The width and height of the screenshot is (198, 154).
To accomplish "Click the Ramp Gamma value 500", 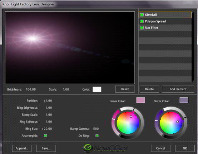I will click(96, 129).
